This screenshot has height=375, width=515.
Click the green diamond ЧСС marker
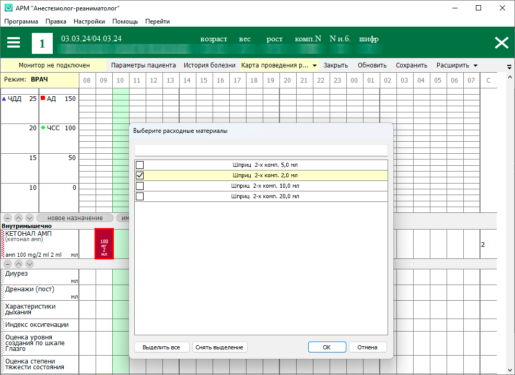[43, 128]
